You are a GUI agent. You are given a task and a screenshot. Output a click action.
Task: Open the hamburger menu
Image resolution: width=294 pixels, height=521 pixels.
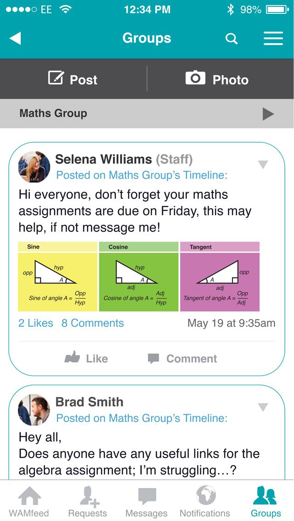[273, 39]
